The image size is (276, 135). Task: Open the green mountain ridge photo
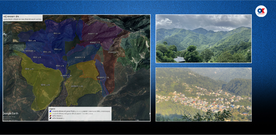203,39
